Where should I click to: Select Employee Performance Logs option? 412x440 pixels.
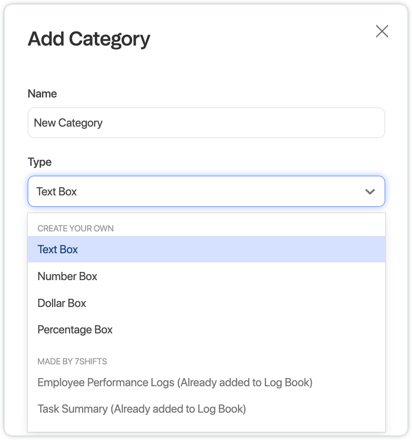(206, 383)
